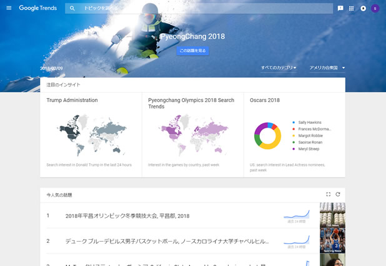Open the notifications bell

pyautogui.click(x=363, y=8)
